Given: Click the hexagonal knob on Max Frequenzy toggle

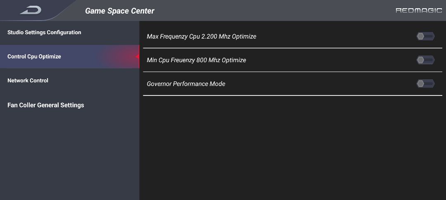Looking at the screenshot, I should coord(420,36).
